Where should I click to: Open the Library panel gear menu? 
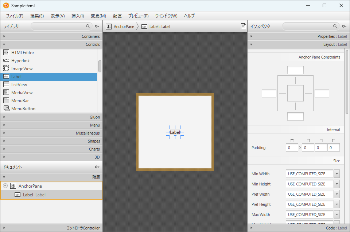pyautogui.click(x=97, y=26)
